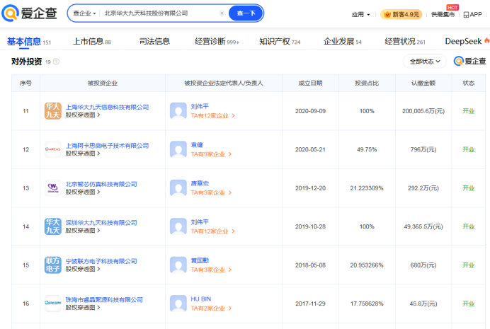The image size is (490, 329).
Task: Click 宁波联方电子 company logo icon
Action: pos(53,265)
